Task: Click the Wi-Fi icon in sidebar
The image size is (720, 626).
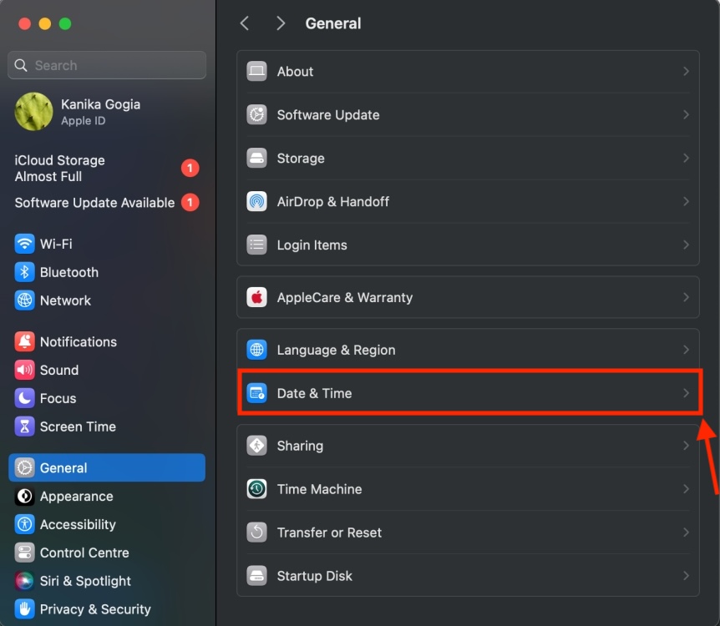Action: pos(25,245)
